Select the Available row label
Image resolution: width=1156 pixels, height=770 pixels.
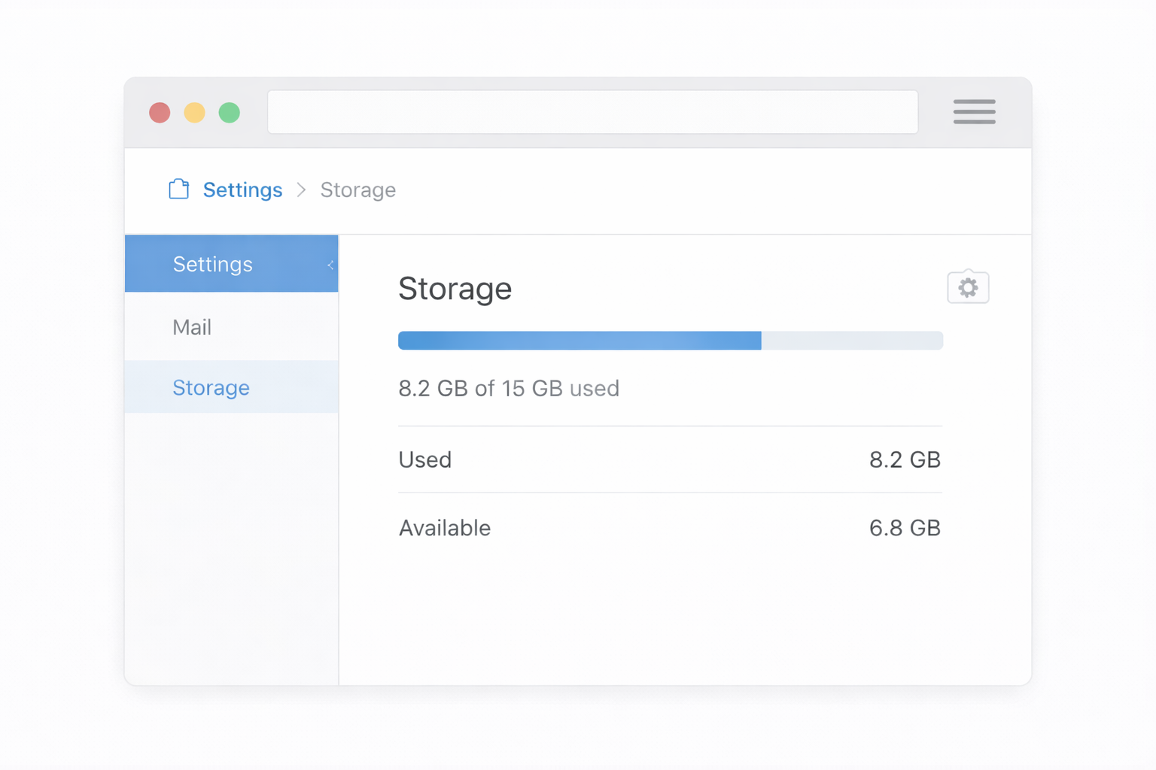[x=445, y=528]
